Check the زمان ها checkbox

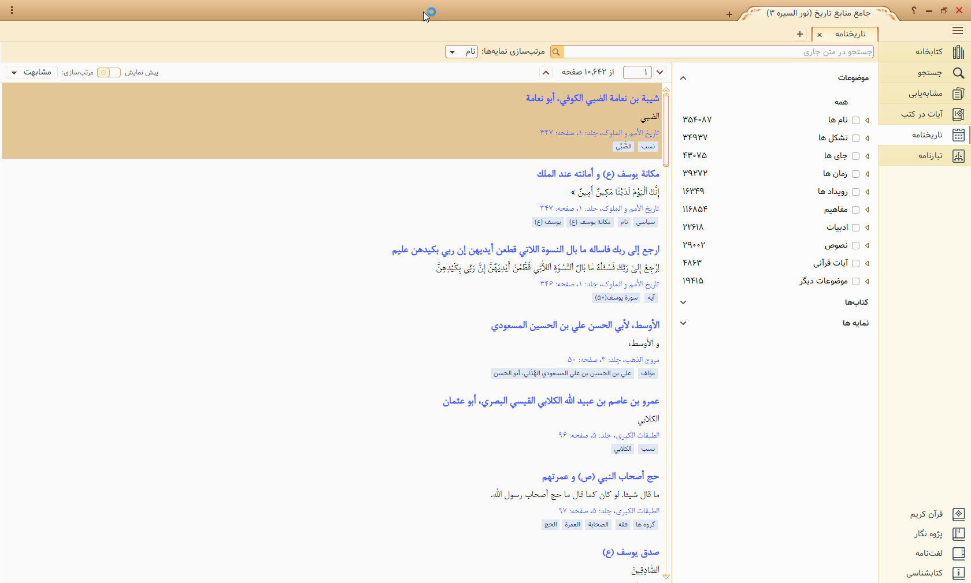[x=855, y=174]
